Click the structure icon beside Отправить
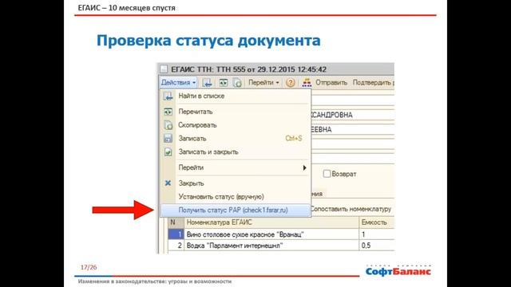The height and width of the screenshot is (287, 511). (x=307, y=83)
